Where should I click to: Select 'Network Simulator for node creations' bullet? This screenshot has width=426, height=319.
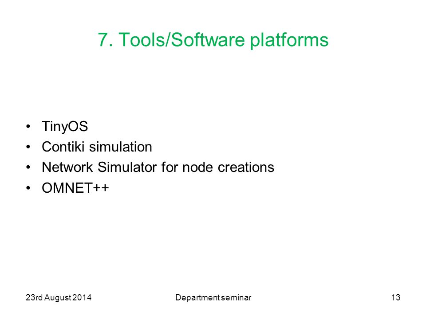point(158,167)
